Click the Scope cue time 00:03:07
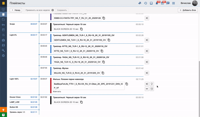The width and height of the screenshot is (200, 117). [34, 24]
